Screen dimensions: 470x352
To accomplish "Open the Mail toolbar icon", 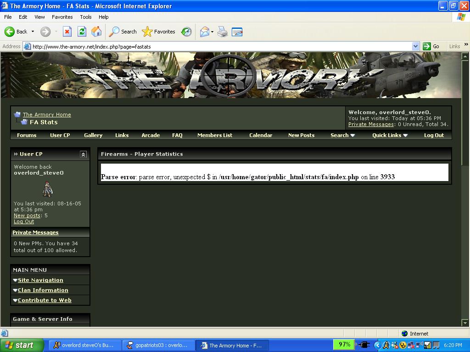I will click(204, 32).
